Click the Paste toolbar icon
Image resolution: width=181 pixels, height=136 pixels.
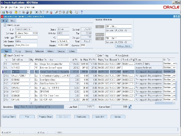click(43, 12)
